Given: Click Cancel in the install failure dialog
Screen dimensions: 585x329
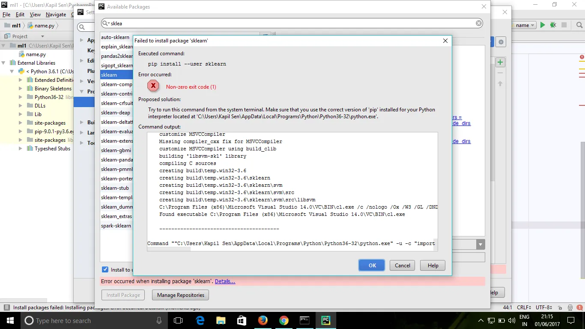Looking at the screenshot, I should [402, 265].
